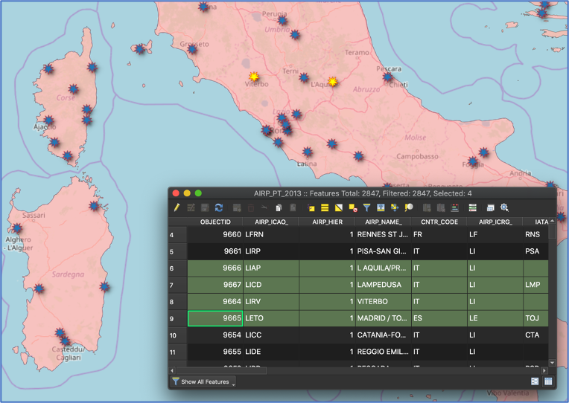Switch to form view

[535, 381]
